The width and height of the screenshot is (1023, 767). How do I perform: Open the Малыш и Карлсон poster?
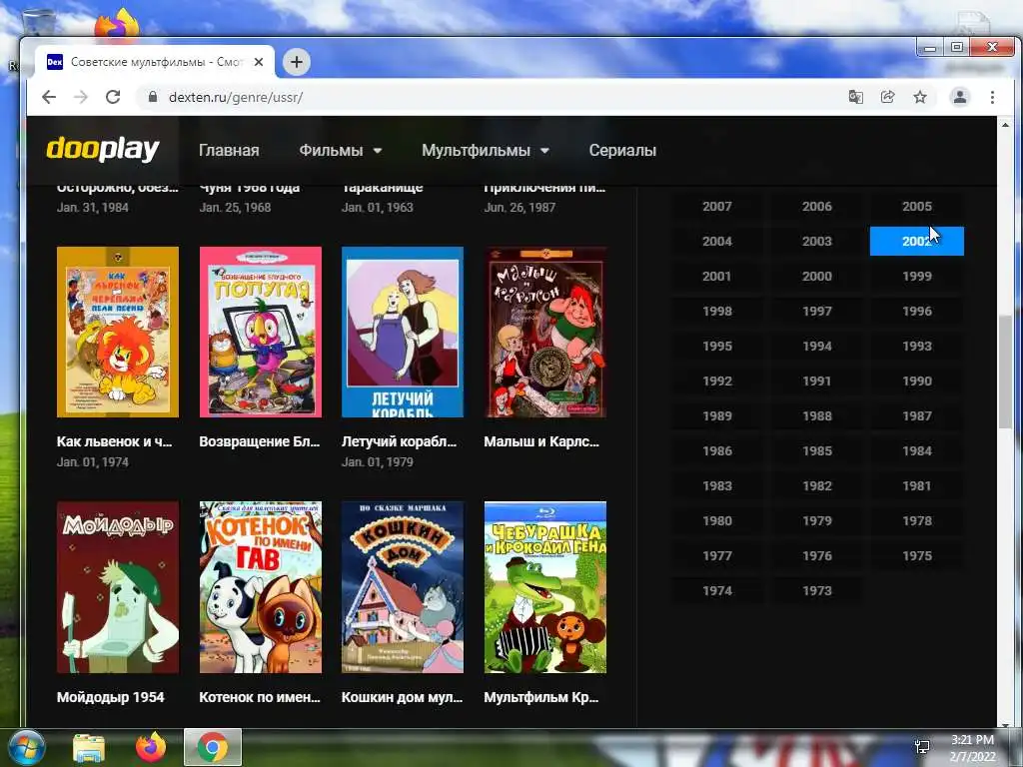point(545,332)
